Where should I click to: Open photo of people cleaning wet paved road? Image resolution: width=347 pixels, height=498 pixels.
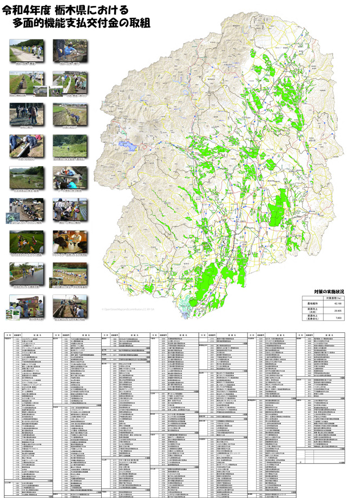(27, 273)
